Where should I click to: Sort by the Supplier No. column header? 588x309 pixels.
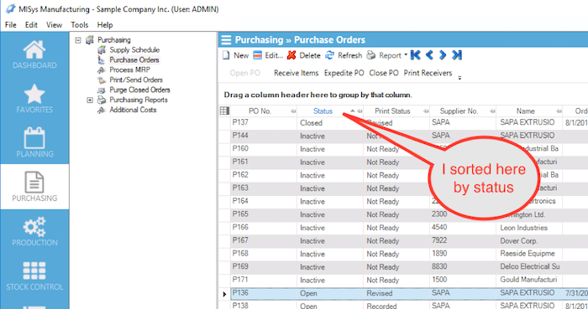[x=459, y=111]
